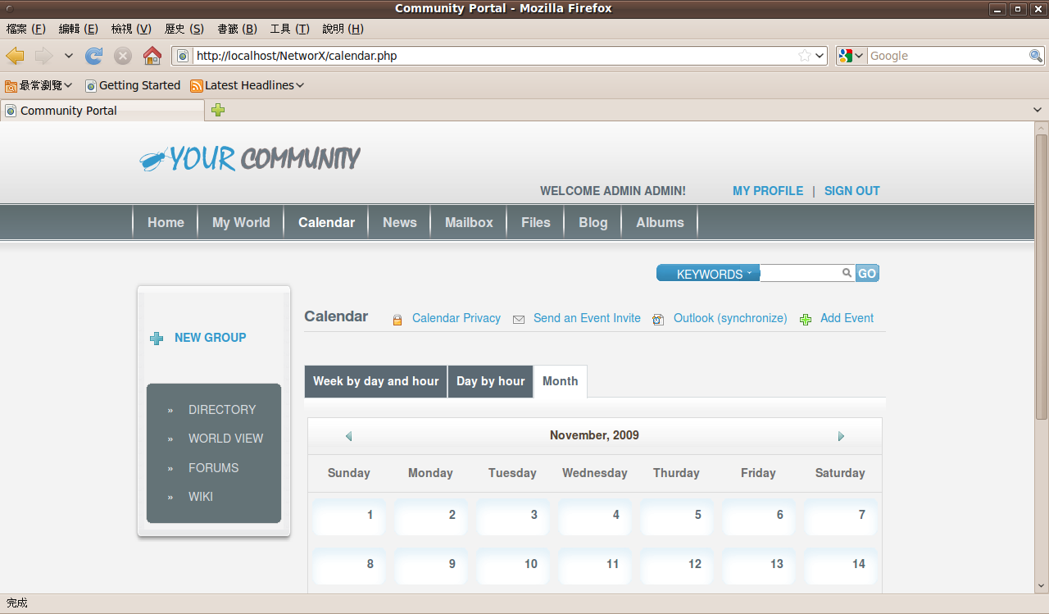Open the 檔案 (F) file menu

(25, 29)
